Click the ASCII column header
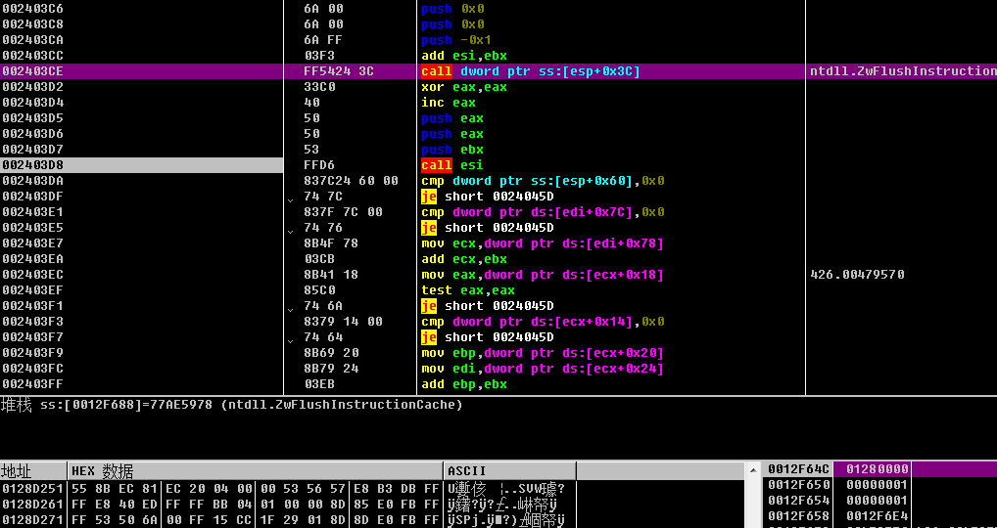 tap(509, 471)
